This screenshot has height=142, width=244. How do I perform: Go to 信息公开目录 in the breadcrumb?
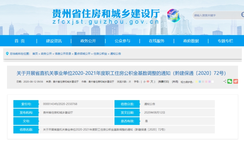tap(63, 53)
